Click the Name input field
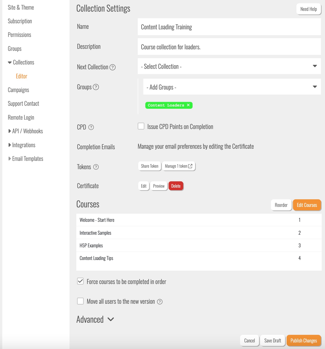Screen dimensions: 325x349 tap(229, 27)
